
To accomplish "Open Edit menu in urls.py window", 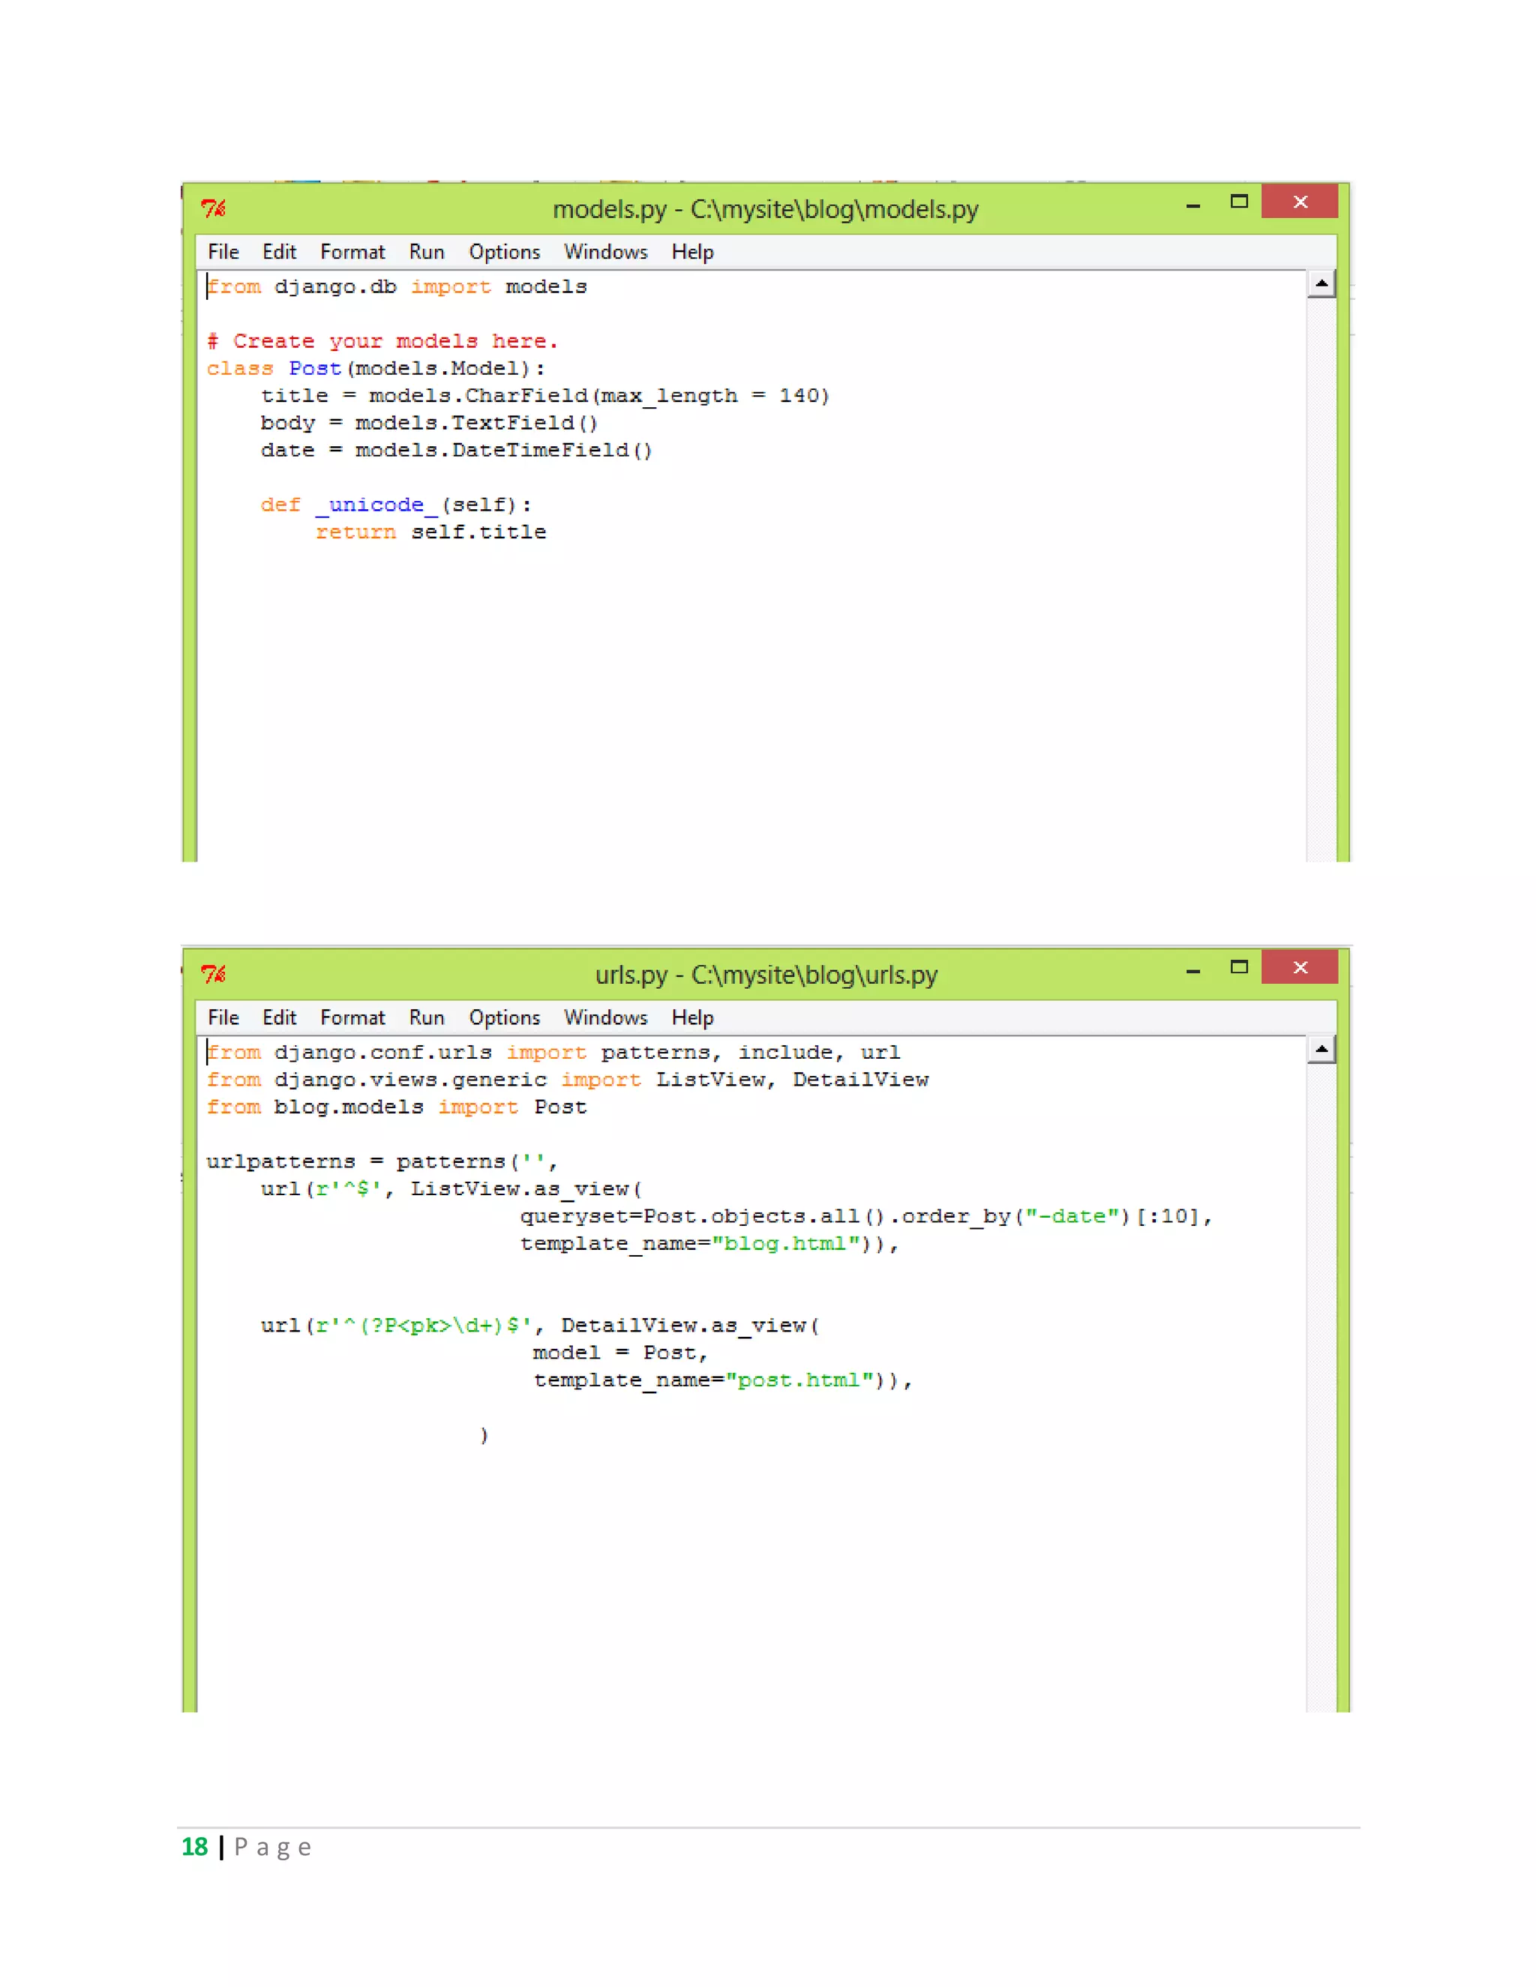I will point(279,1017).
